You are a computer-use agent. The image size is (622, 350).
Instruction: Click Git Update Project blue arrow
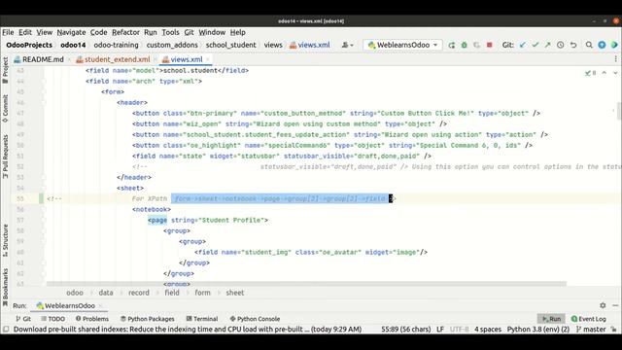[523, 46]
